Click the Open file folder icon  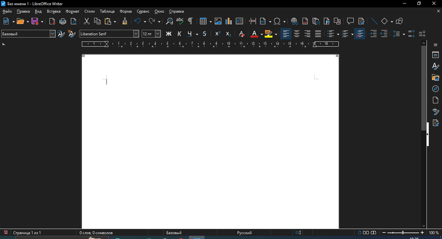tap(21, 21)
